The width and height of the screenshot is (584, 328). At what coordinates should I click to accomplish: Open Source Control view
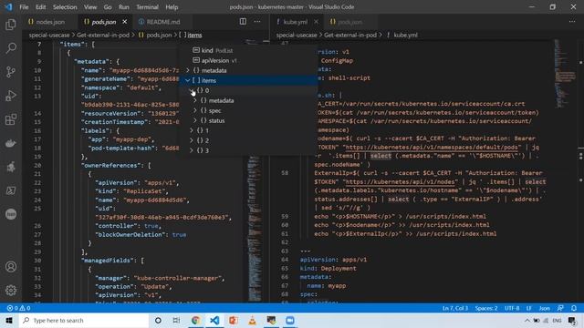pos(11,72)
